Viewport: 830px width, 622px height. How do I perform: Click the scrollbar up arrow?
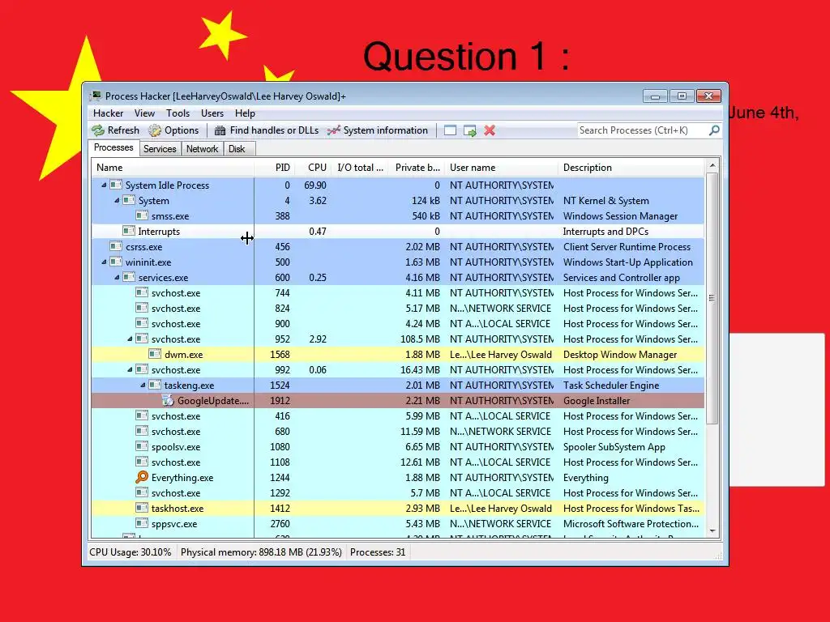712,165
